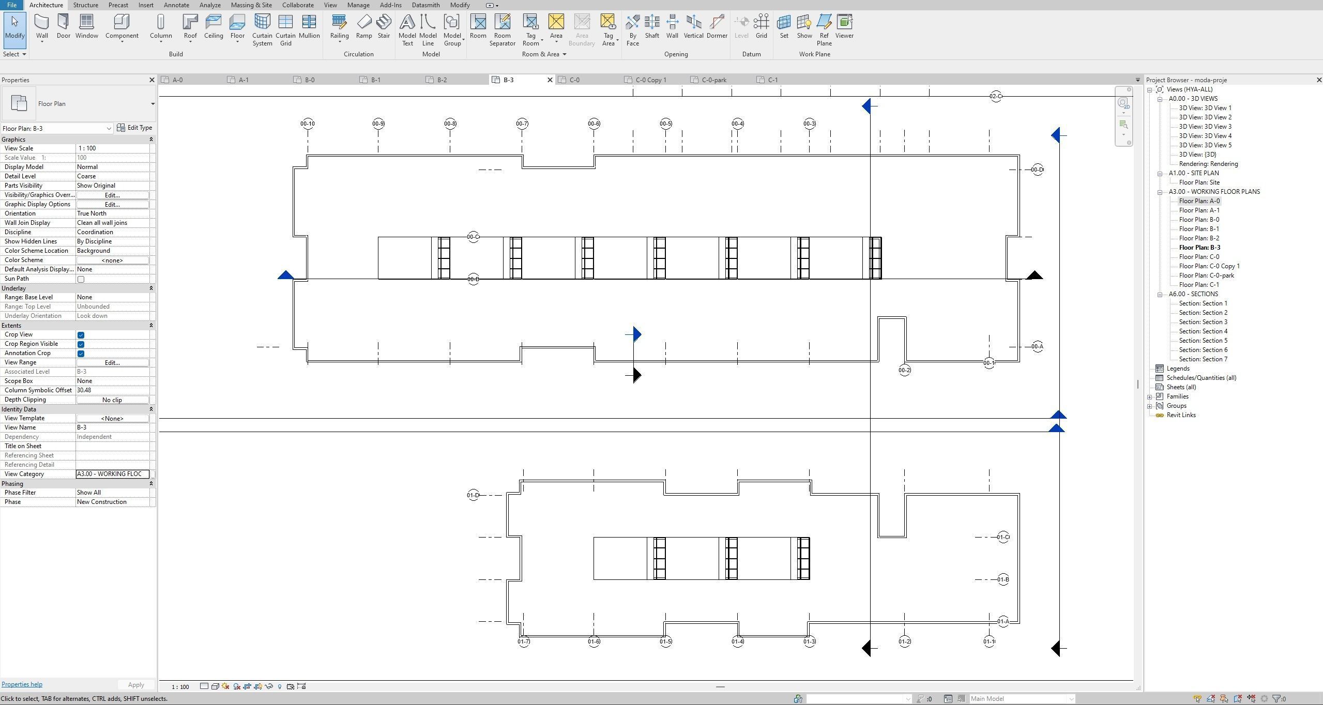Disable the Crop Region Visible option
Viewport: 1323px width, 705px height.
point(81,344)
